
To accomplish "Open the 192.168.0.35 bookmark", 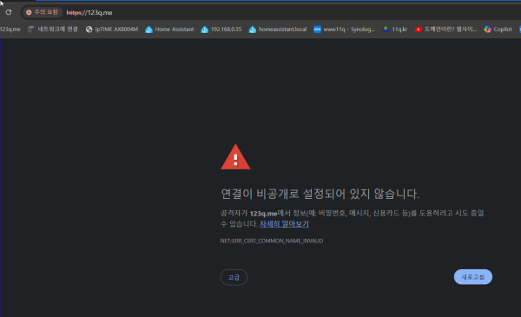I will pyautogui.click(x=221, y=30).
